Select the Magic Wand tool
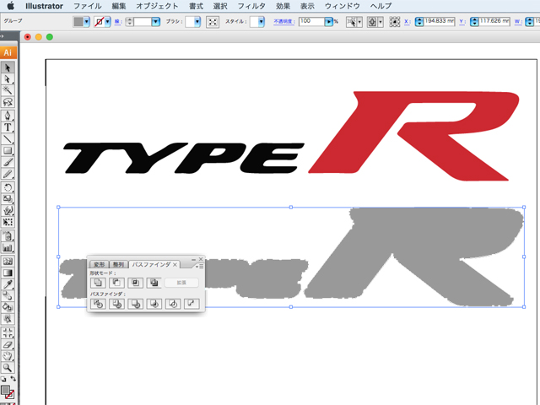The width and height of the screenshot is (540, 405). [x=8, y=90]
